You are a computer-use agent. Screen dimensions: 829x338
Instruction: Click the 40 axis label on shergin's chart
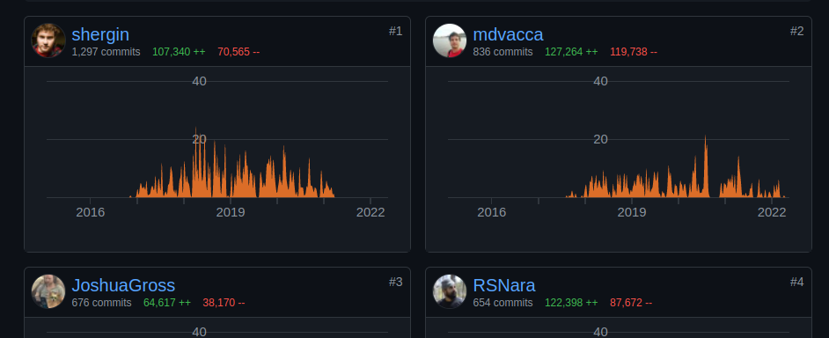pyautogui.click(x=199, y=81)
